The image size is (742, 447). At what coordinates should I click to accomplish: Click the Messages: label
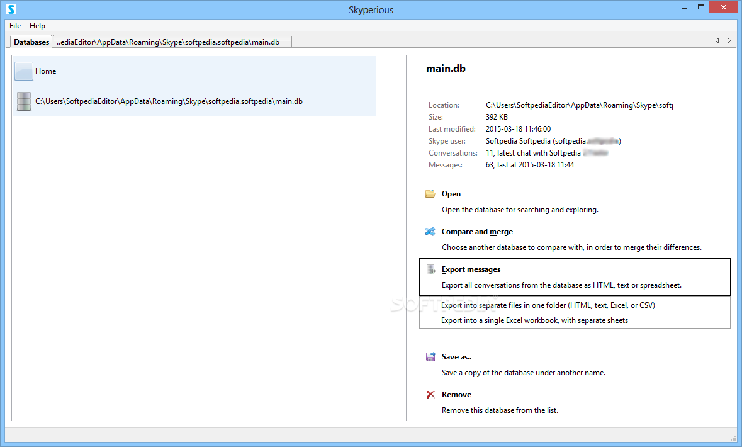click(x=446, y=165)
